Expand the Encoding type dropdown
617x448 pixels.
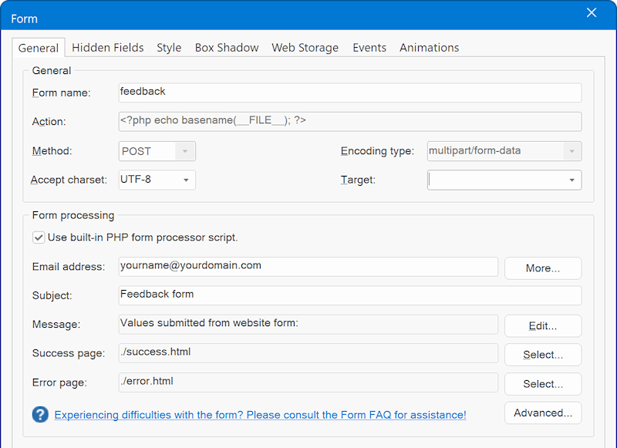coord(571,151)
